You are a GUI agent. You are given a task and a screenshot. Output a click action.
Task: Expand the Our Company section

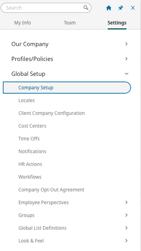(x=70, y=44)
